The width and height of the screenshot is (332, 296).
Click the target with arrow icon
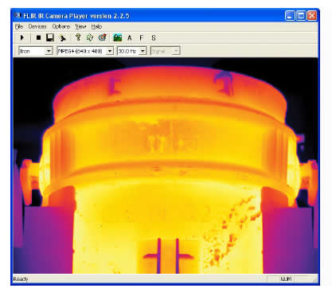click(x=103, y=37)
